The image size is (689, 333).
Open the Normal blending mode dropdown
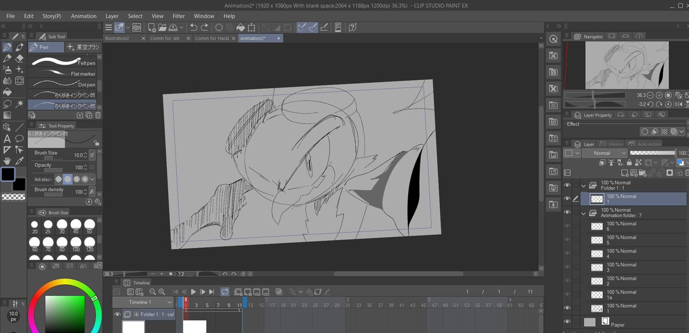coord(604,153)
